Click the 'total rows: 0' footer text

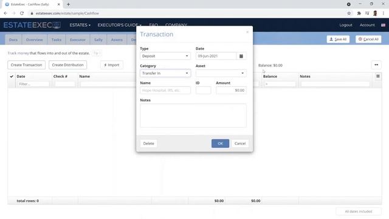(28, 201)
